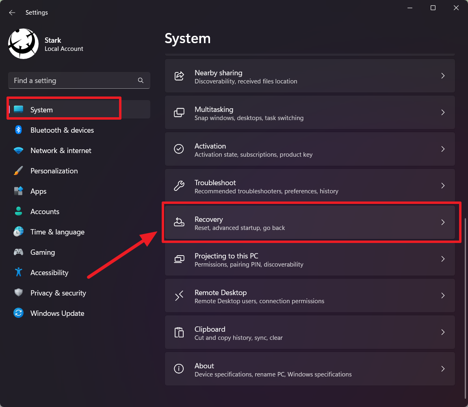Click the Privacy & security label
The image size is (468, 407).
pyautogui.click(x=58, y=293)
